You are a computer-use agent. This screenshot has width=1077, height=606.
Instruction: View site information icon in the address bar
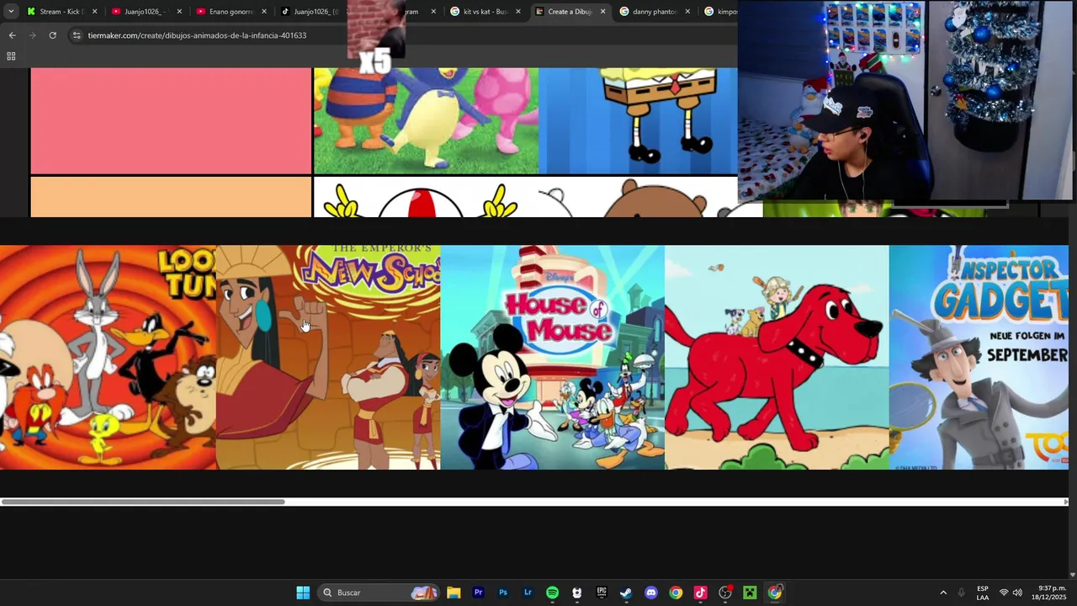coord(77,35)
